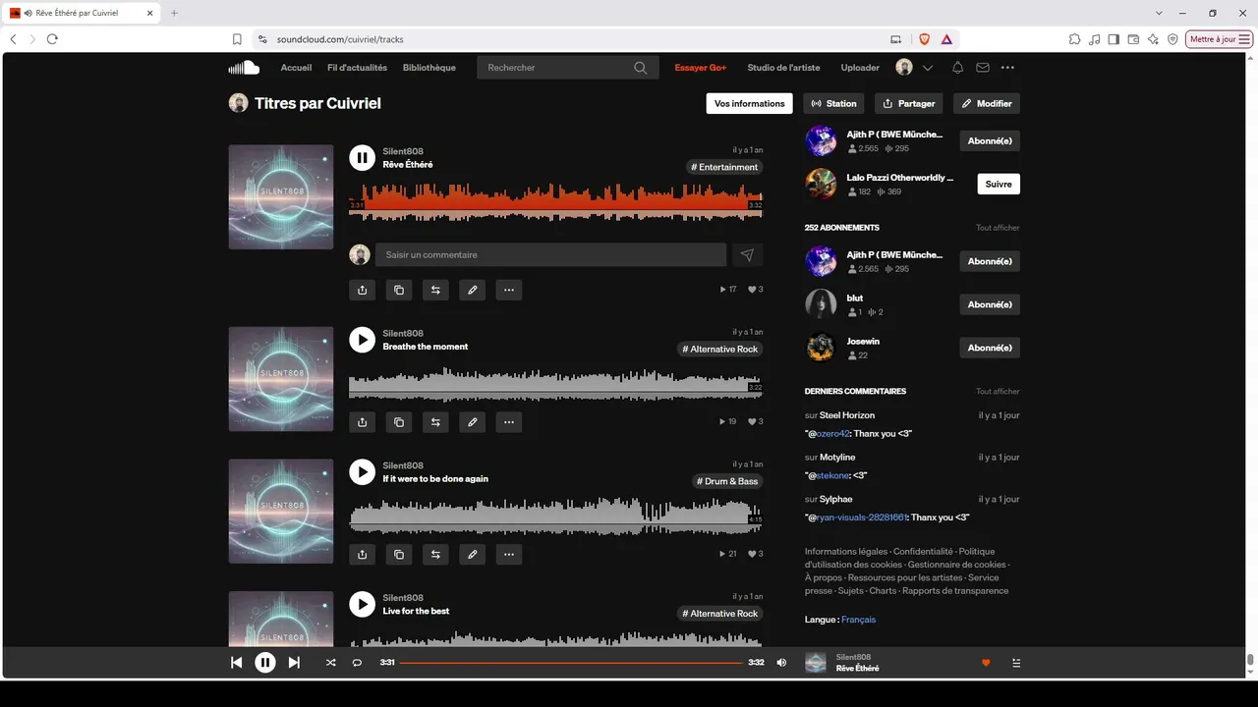
Task: Repost the Rêve Éthéré track
Action: (435, 290)
